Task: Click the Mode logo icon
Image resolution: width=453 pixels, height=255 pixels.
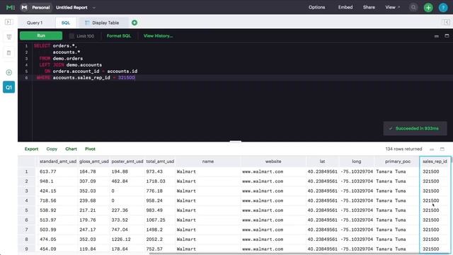Action: [11, 8]
